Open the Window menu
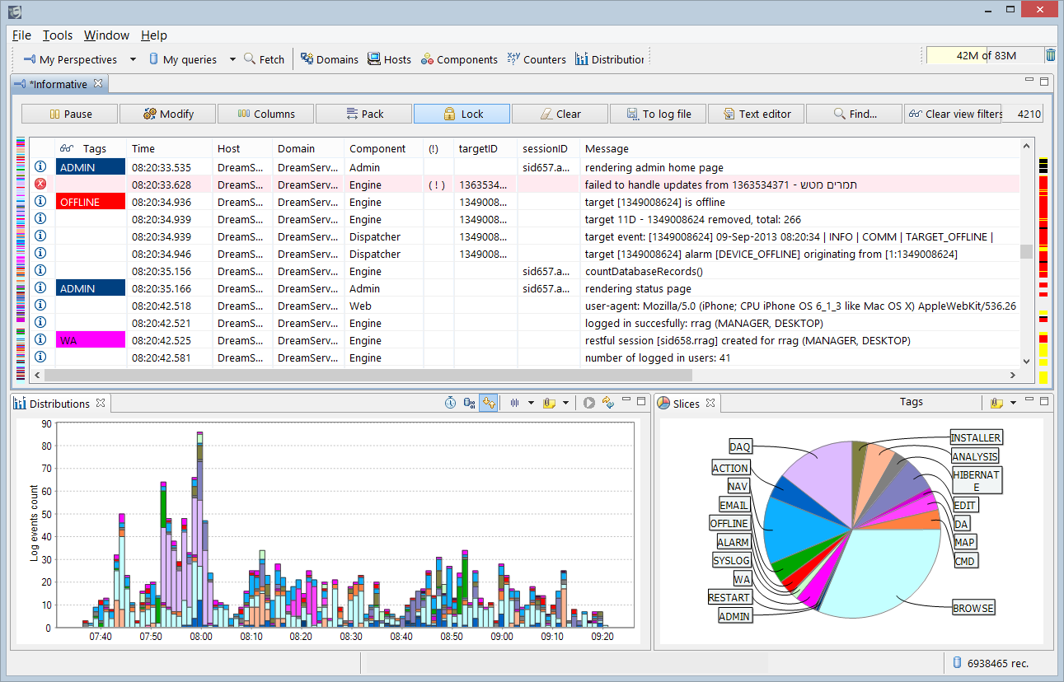The height and width of the screenshot is (682, 1064). coord(106,35)
